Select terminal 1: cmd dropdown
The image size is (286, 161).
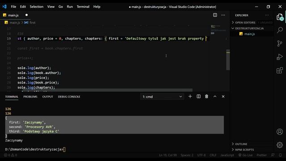162,97
